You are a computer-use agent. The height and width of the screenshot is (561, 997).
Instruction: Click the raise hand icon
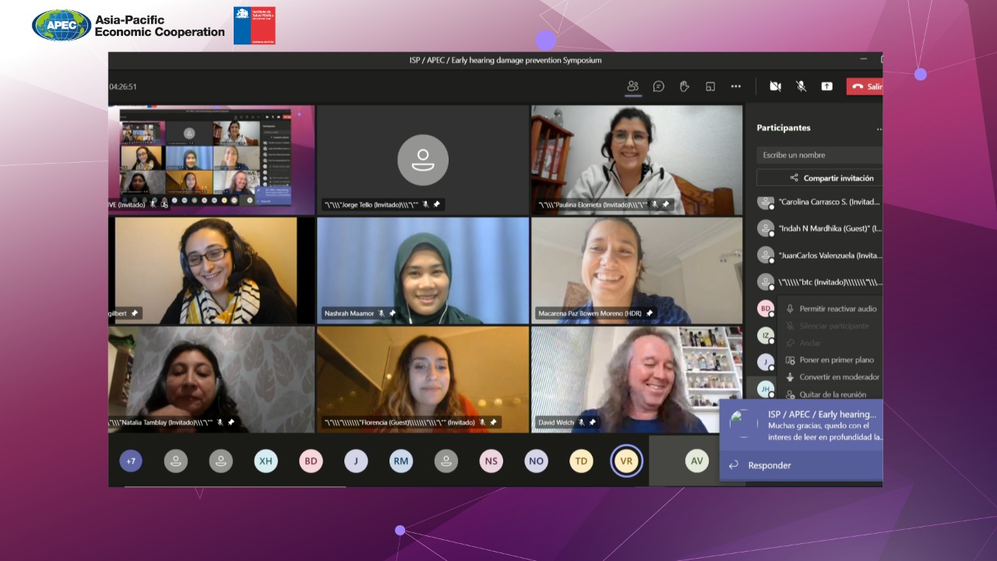684,86
